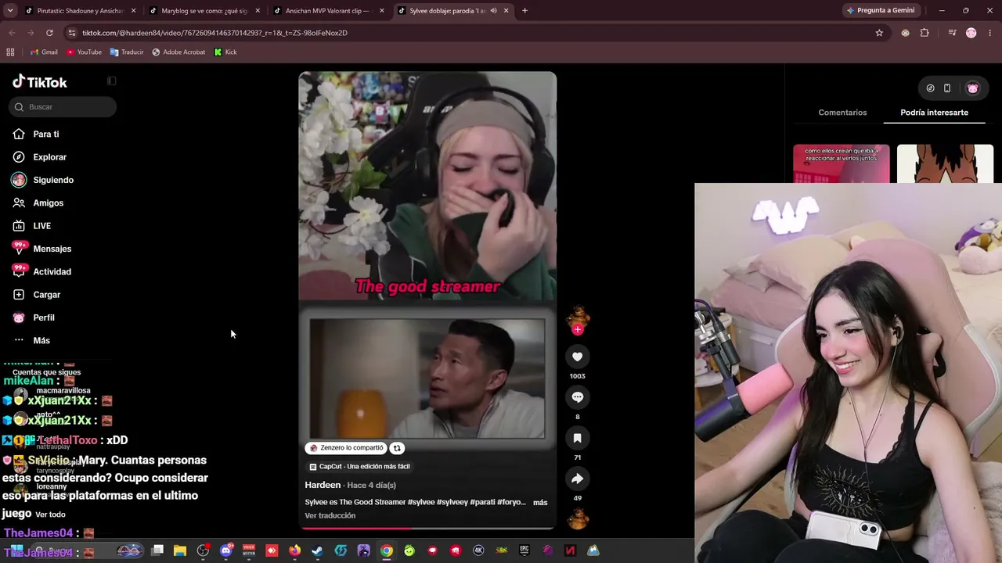Open the YouTube bookmark
This screenshot has width=1002, height=563.
click(84, 52)
